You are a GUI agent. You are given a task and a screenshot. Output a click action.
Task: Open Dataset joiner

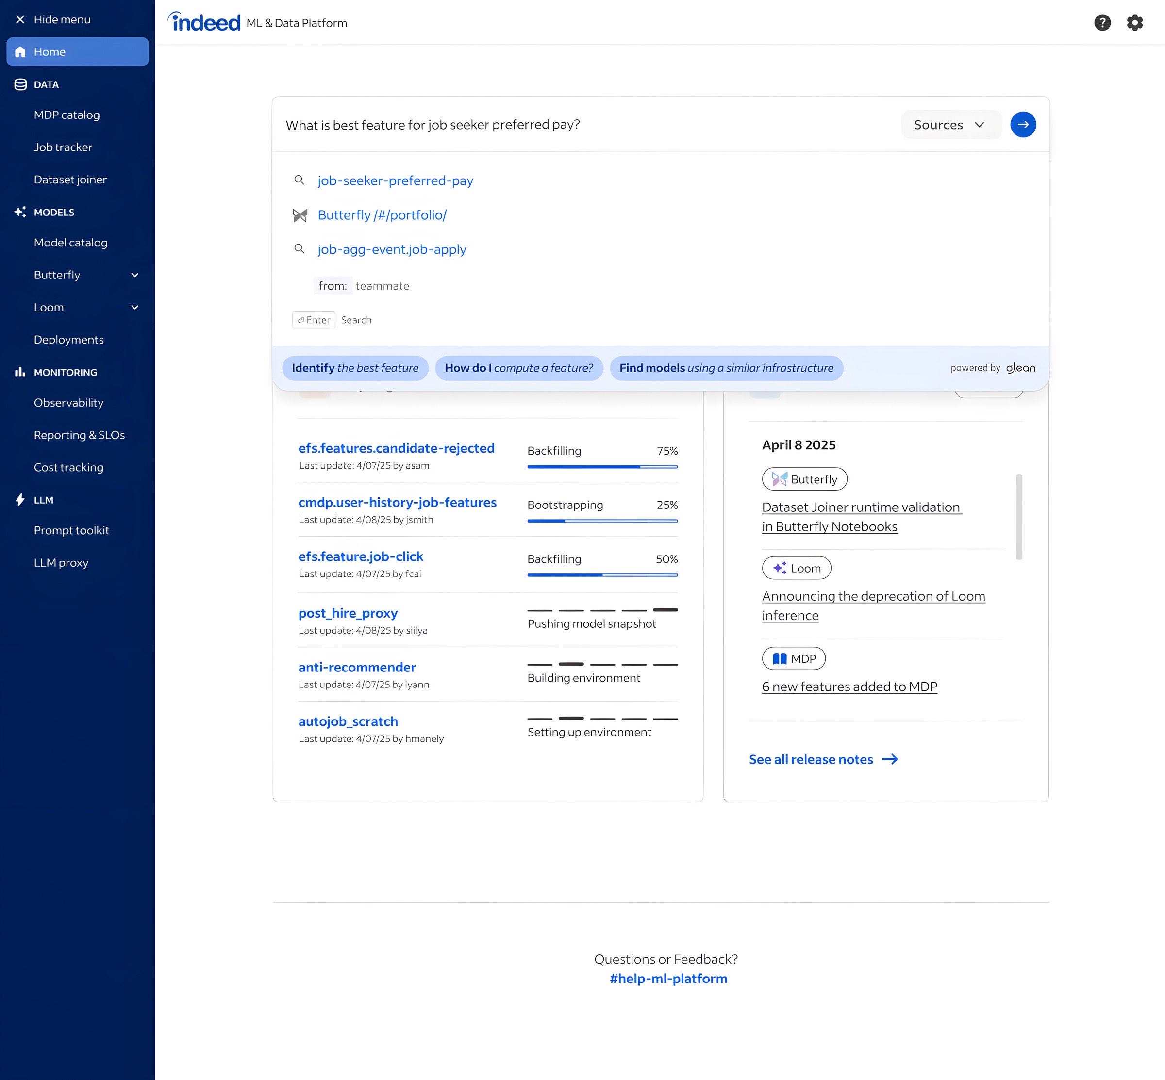coord(70,180)
